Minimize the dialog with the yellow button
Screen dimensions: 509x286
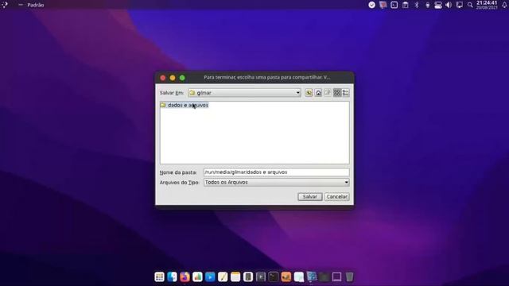(x=173, y=78)
